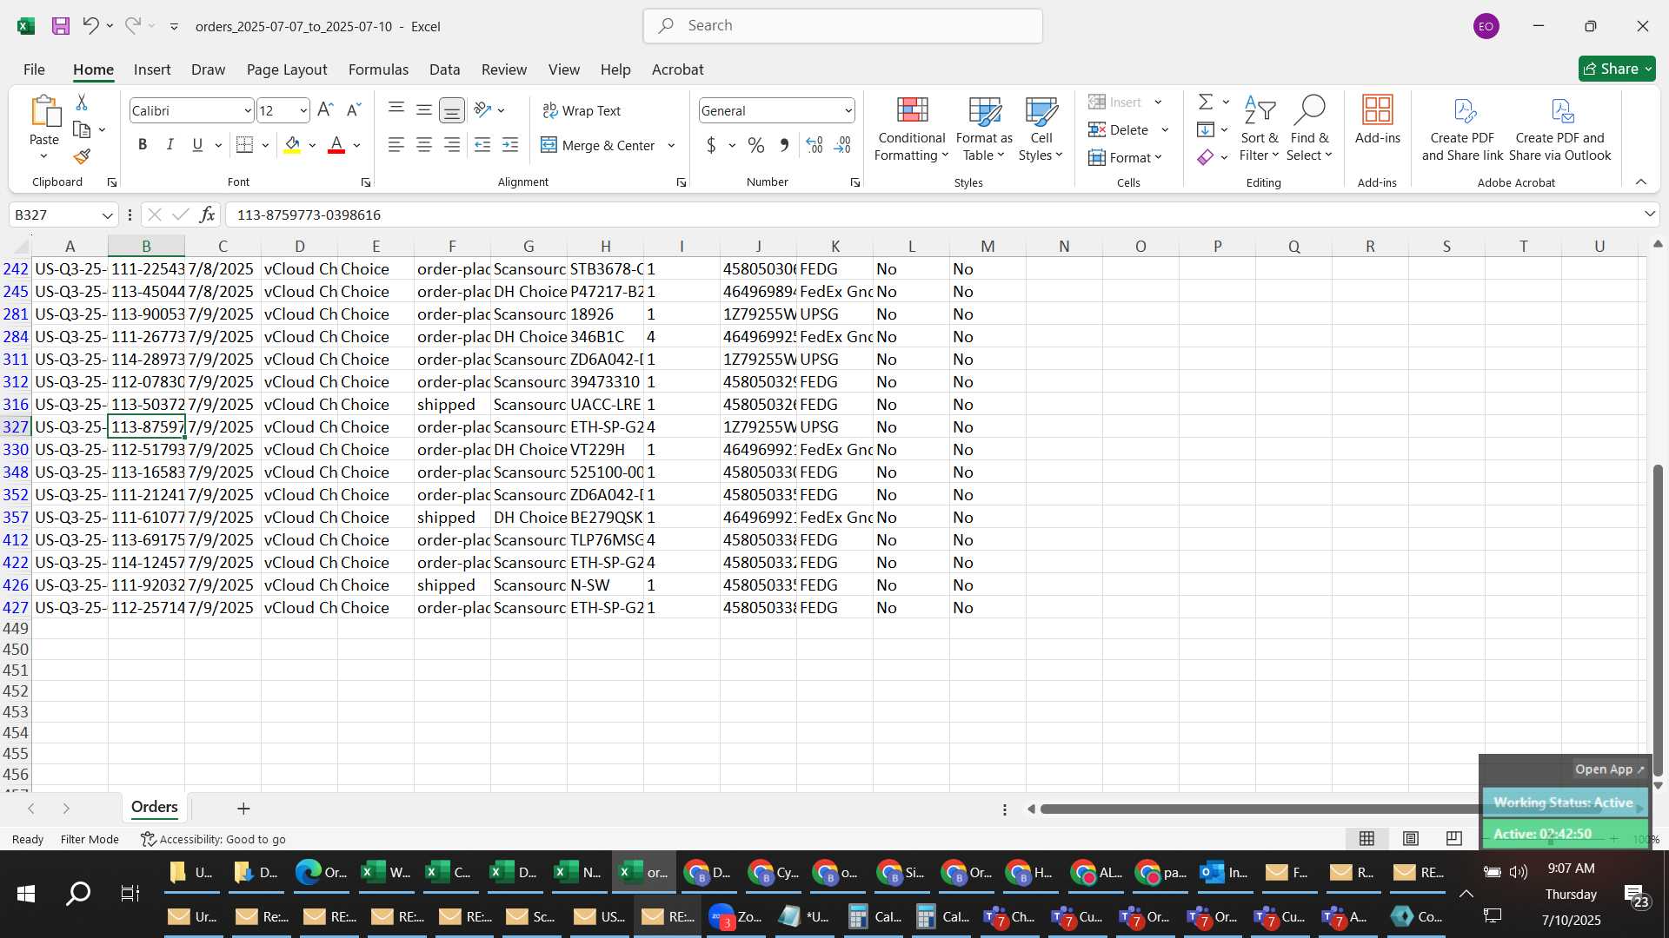Toggle Merge & Center
This screenshot has width=1669, height=938.
(x=599, y=145)
